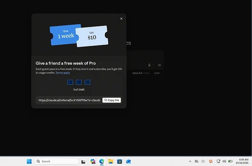The width and height of the screenshot is (252, 166).
Task: Open the Terms apply link
Action: (x=63, y=73)
